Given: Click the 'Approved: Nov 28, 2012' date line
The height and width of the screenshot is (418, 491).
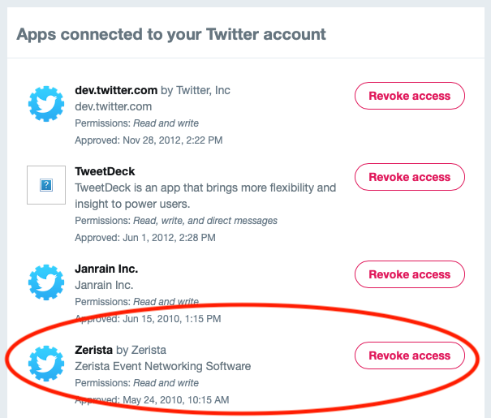Looking at the screenshot, I should click(x=149, y=140).
